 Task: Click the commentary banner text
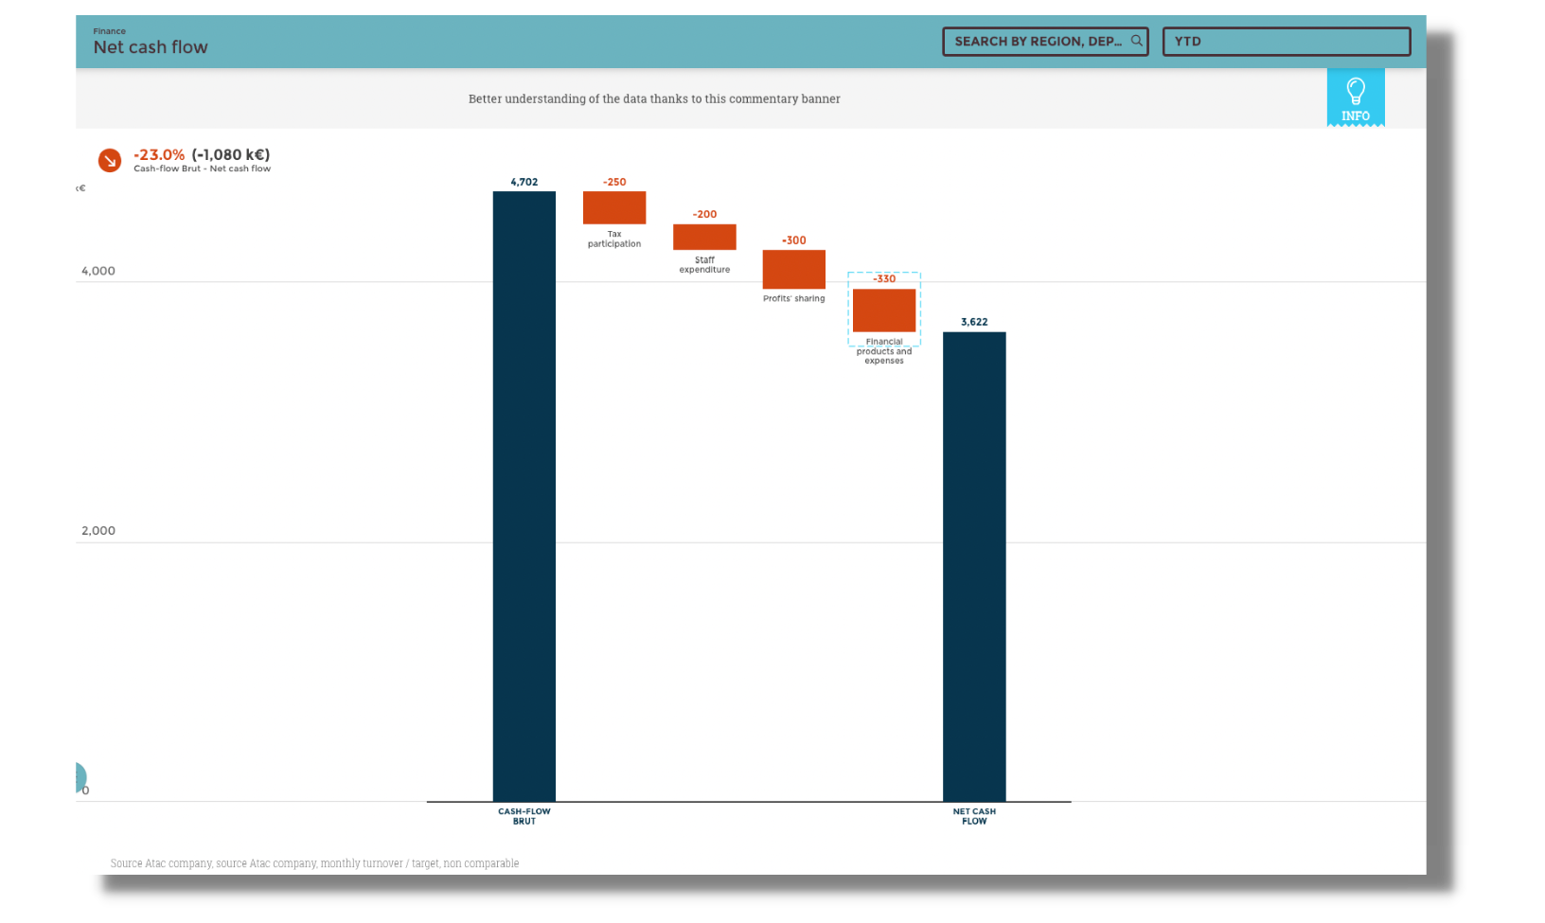pos(654,98)
